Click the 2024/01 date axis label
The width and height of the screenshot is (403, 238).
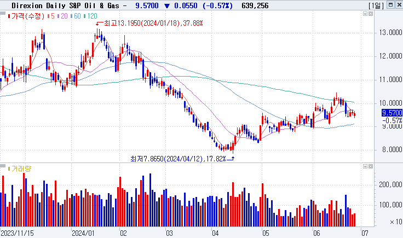pyautogui.click(x=83, y=233)
